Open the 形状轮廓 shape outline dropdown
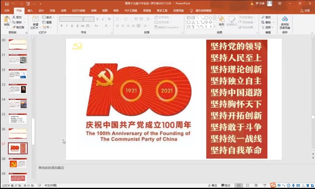 coord(246,22)
